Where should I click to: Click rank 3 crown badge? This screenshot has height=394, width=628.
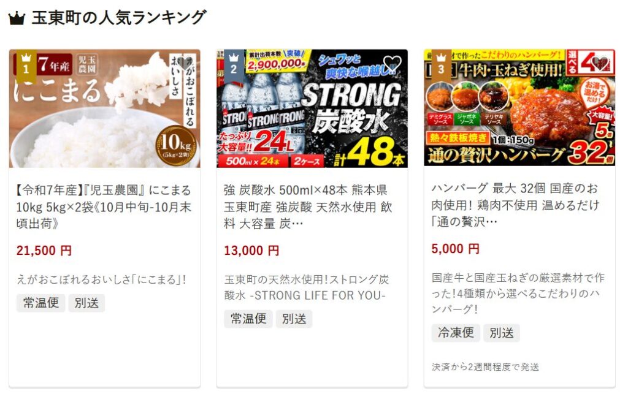[442, 63]
